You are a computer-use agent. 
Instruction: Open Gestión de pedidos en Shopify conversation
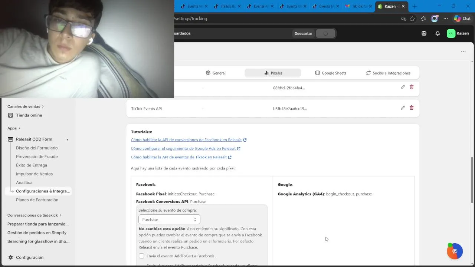(37, 233)
